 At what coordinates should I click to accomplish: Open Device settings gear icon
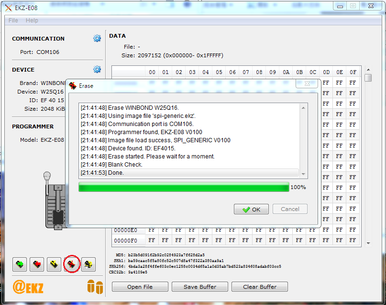click(x=97, y=70)
